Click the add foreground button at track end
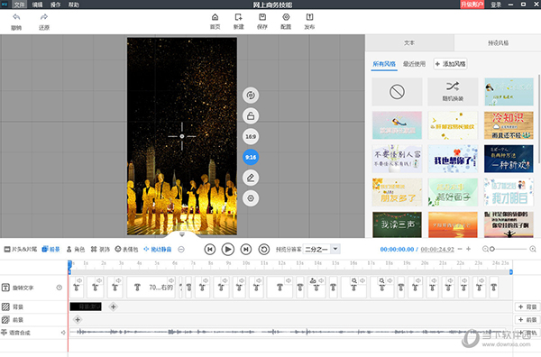This screenshot has height=357, width=541. click(527, 320)
